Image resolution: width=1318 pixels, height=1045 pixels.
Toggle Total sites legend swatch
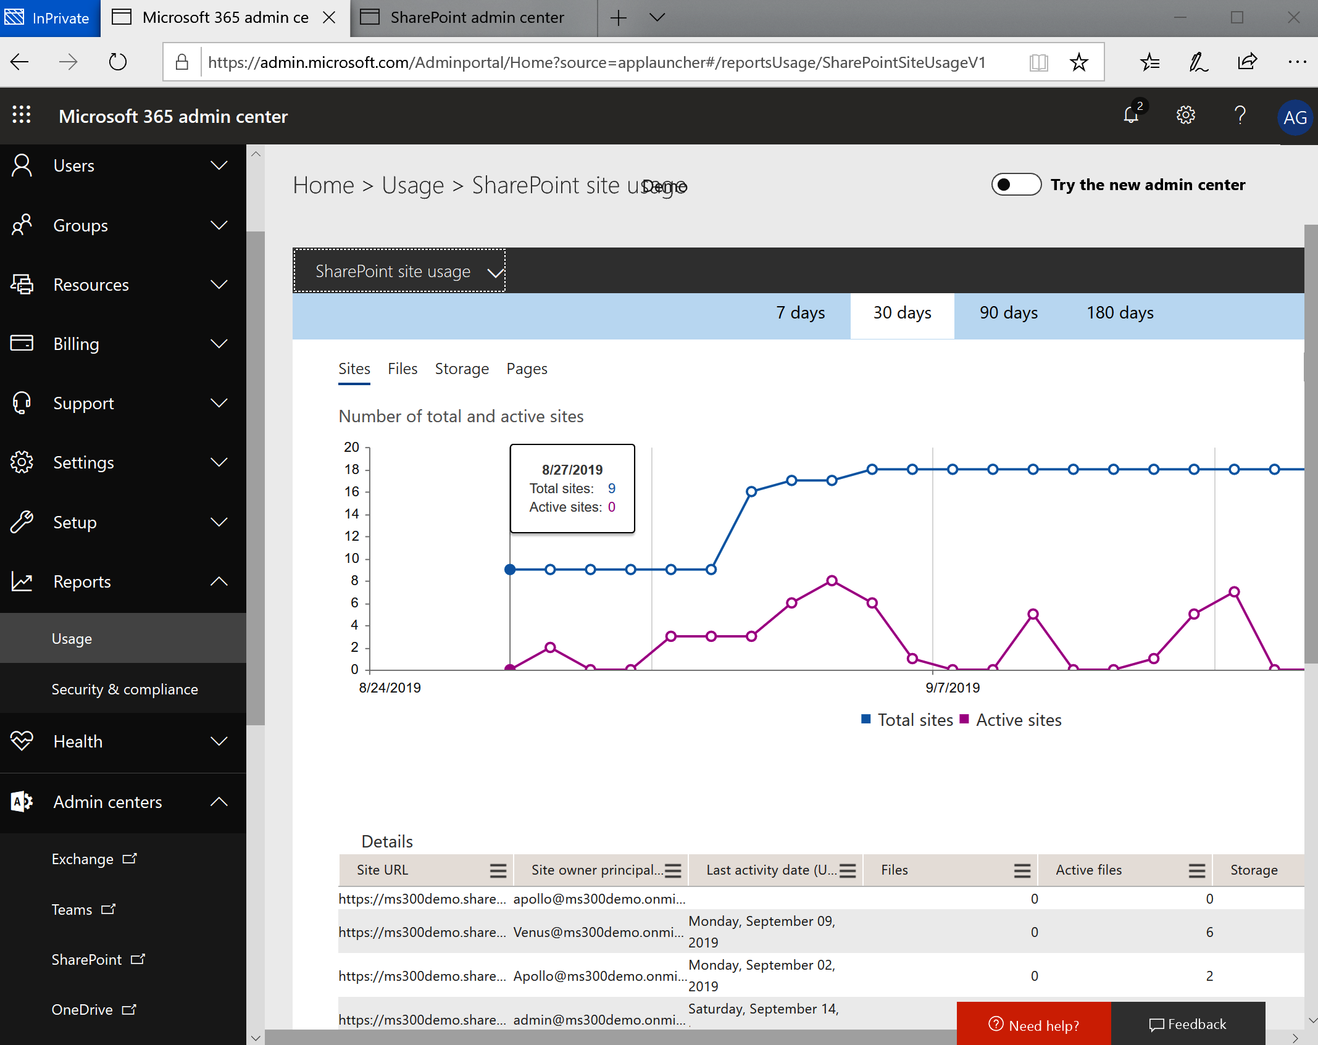click(x=865, y=719)
